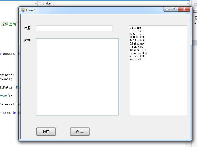This screenshot has height=147, width=197.
Task: Select yes.txt in the file list
Action: click(135, 59)
